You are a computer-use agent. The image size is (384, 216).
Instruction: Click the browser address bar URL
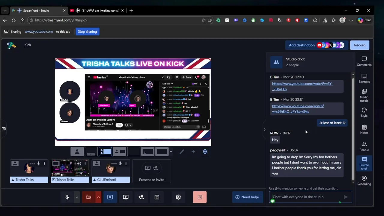61,20
